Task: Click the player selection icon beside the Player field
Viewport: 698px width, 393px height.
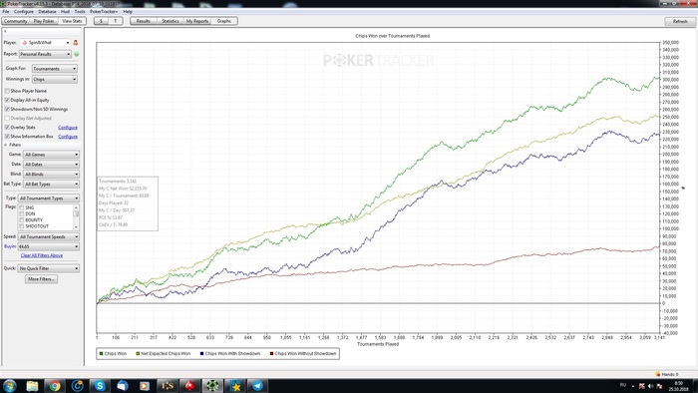Action: 76,43
